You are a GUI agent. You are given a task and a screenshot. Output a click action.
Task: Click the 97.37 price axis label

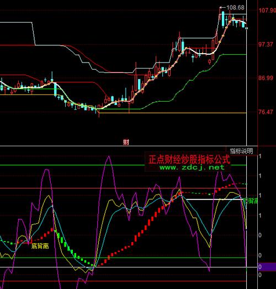[266, 44]
